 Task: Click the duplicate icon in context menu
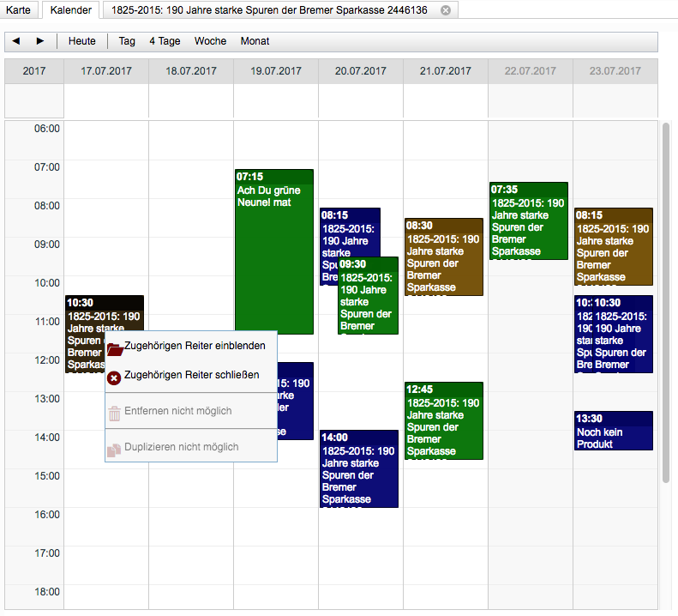tap(114, 449)
